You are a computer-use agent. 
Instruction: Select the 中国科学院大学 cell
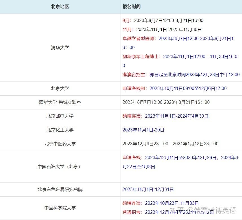[x=60, y=208]
